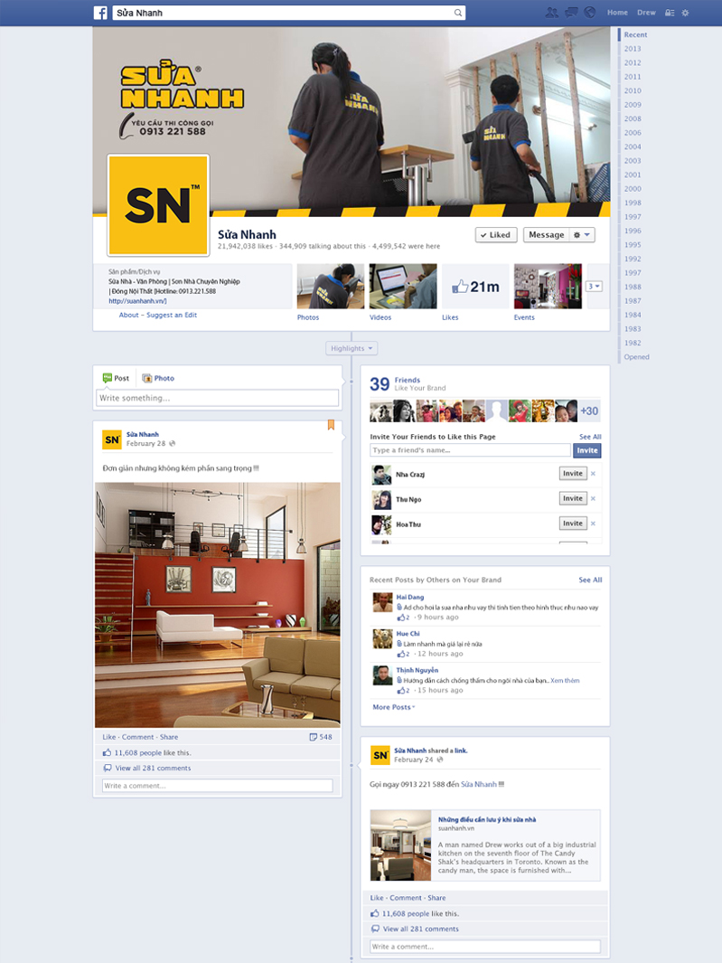722x963 pixels.
Task: Click Hai Dang's profile picture
Action: [382, 602]
